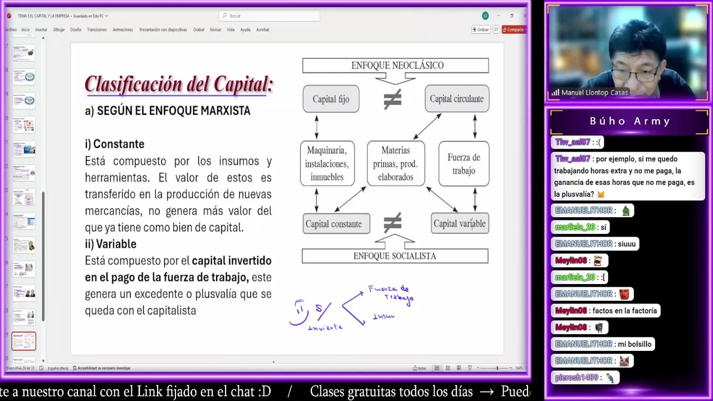This screenshot has width=713, height=401.
Task: Open the Transiciones tab
Action: 97,30
